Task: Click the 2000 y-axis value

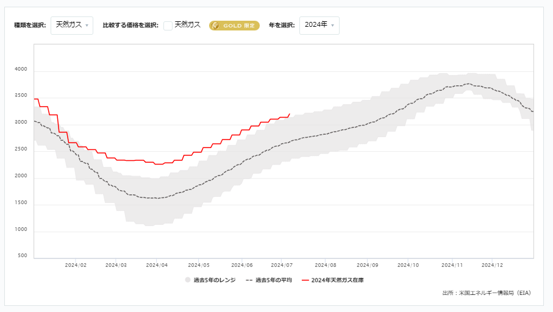Action: pos(21,176)
